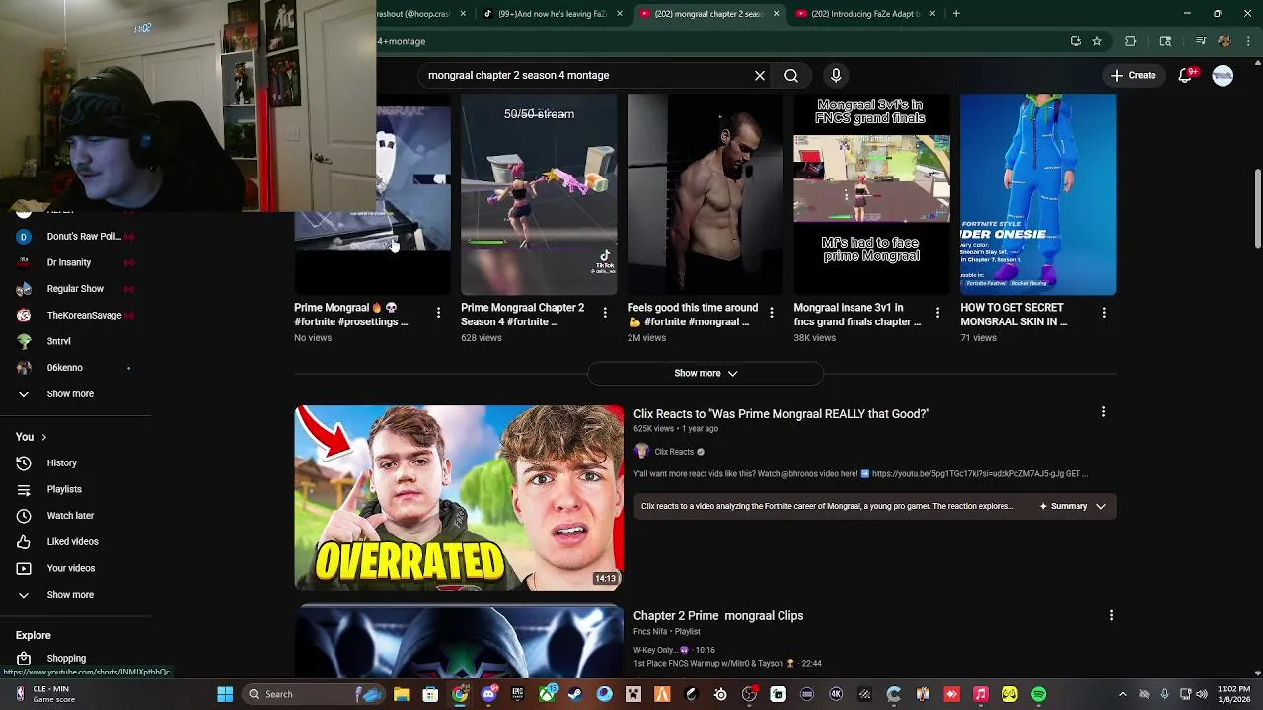Open the Chrome extensions puzzle icon
1263x710 pixels.
tap(1131, 41)
